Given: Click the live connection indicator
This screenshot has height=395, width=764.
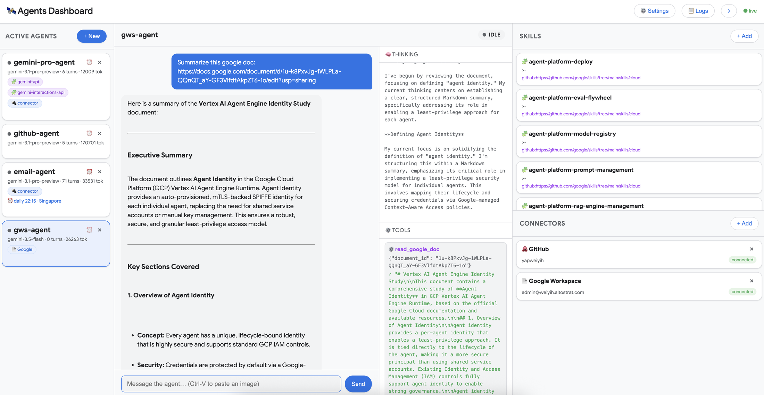Looking at the screenshot, I should tap(750, 11).
